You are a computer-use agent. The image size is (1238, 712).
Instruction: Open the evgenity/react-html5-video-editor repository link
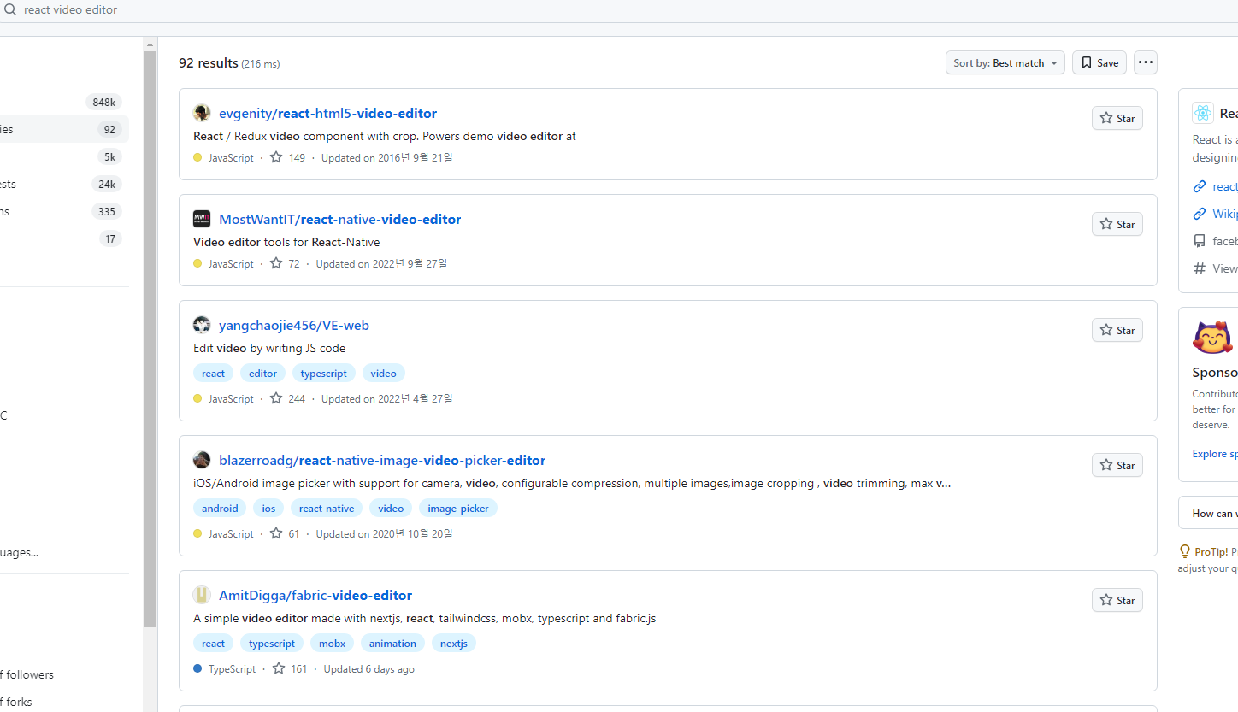(x=327, y=113)
